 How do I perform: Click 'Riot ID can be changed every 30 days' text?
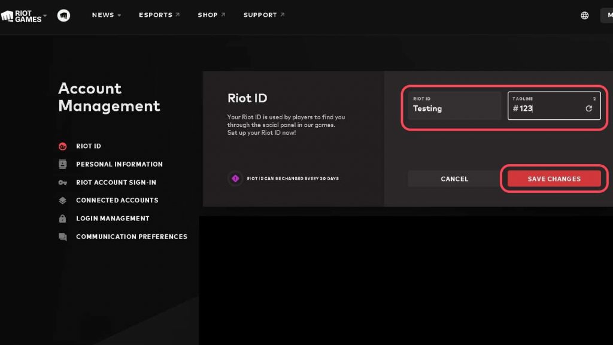click(x=293, y=178)
